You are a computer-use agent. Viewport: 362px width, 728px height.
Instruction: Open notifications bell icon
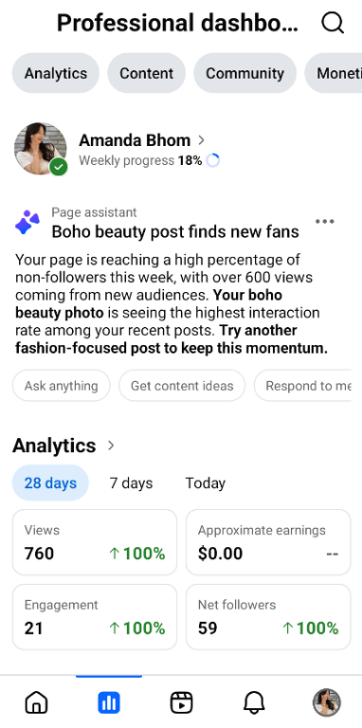254,702
